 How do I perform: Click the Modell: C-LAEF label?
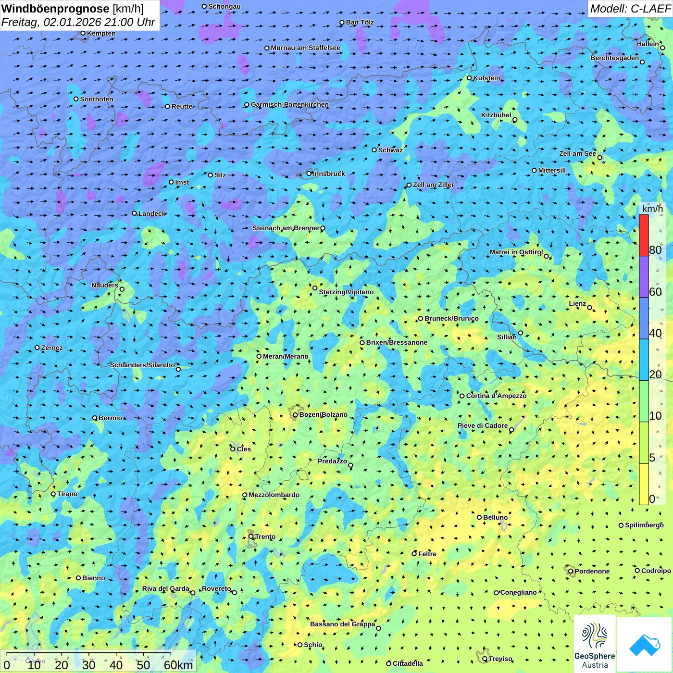click(630, 9)
